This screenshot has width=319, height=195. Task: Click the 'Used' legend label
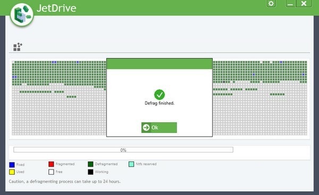(x=20, y=172)
